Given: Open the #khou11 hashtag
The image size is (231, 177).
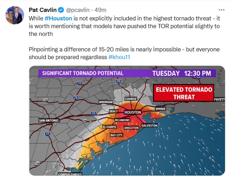Looking at the screenshot, I should [119, 57].
